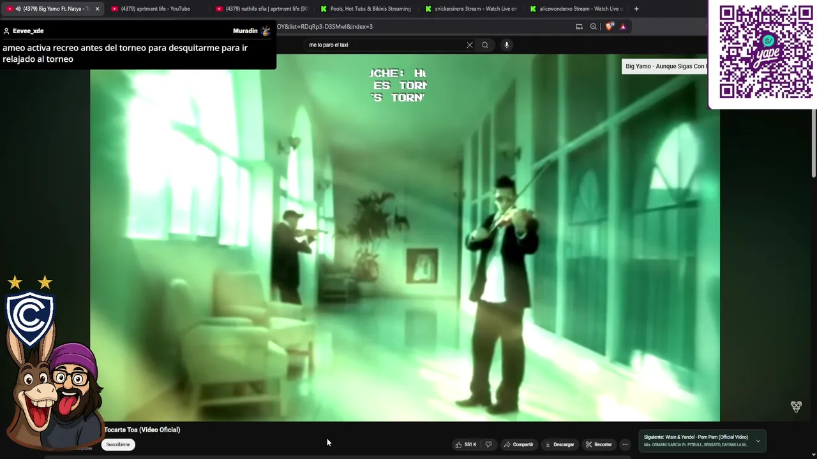Click the page vertical scrollbar
This screenshot has width=817, height=459.
(813, 144)
